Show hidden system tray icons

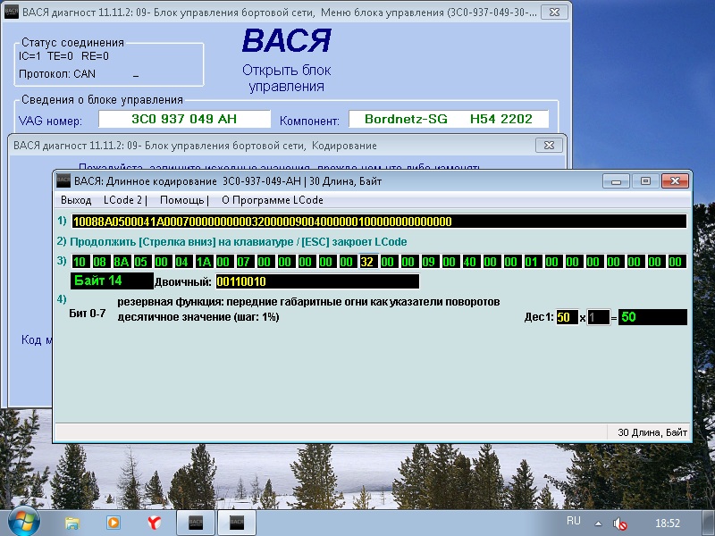click(x=598, y=523)
